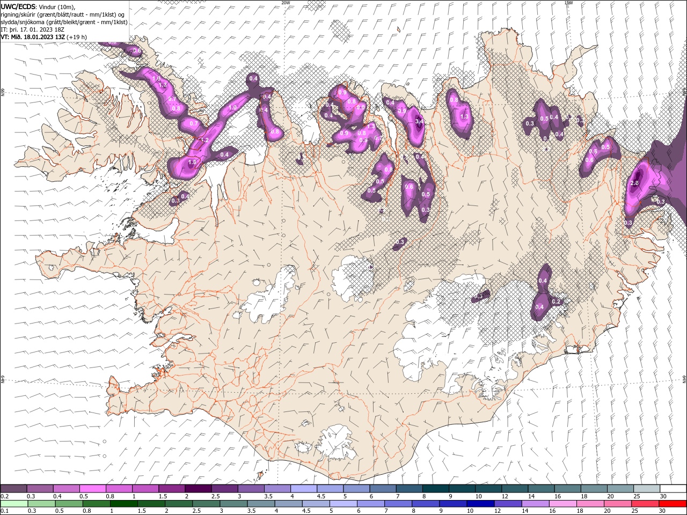Image resolution: width=687 pixels, height=515 pixels.
Task: Select the 12 violet swatch in bottom legend row
Action: [x=507, y=504]
